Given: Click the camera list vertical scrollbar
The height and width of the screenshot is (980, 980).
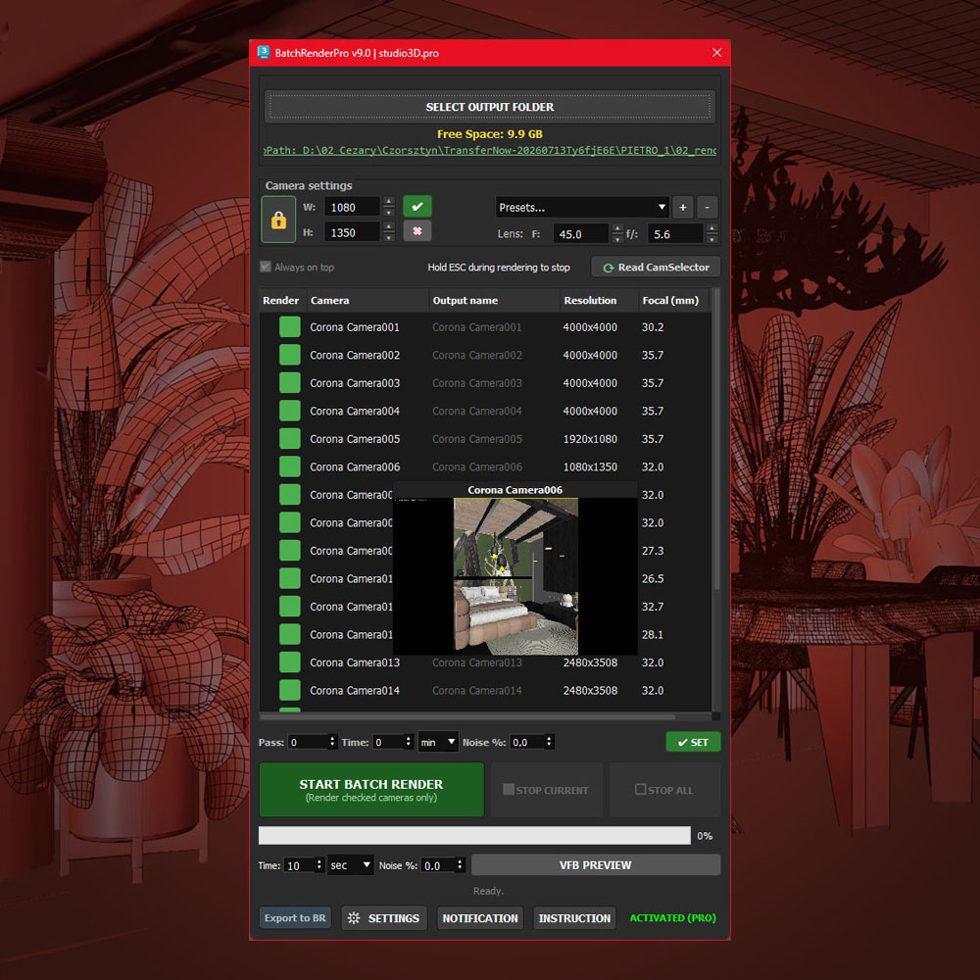Looking at the screenshot, I should point(716,439).
